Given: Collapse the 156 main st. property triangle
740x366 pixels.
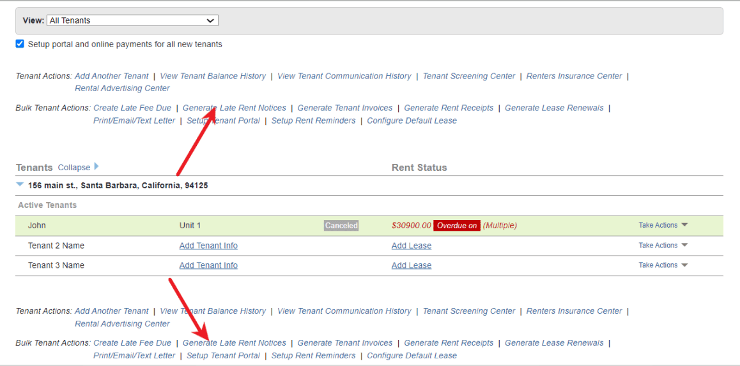Looking at the screenshot, I should [x=20, y=185].
